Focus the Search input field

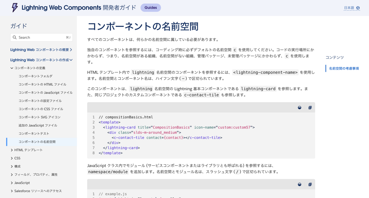tap(42, 37)
